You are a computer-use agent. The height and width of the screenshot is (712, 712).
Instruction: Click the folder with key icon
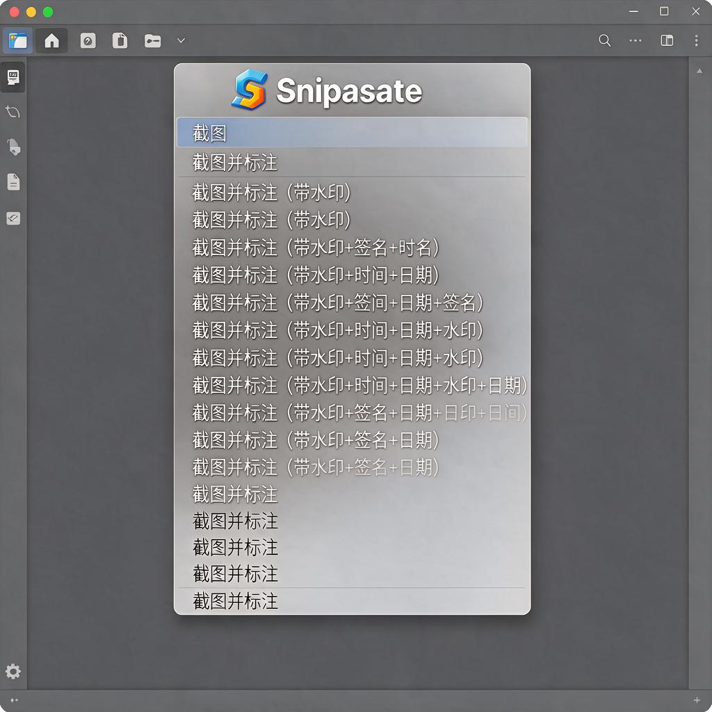152,41
